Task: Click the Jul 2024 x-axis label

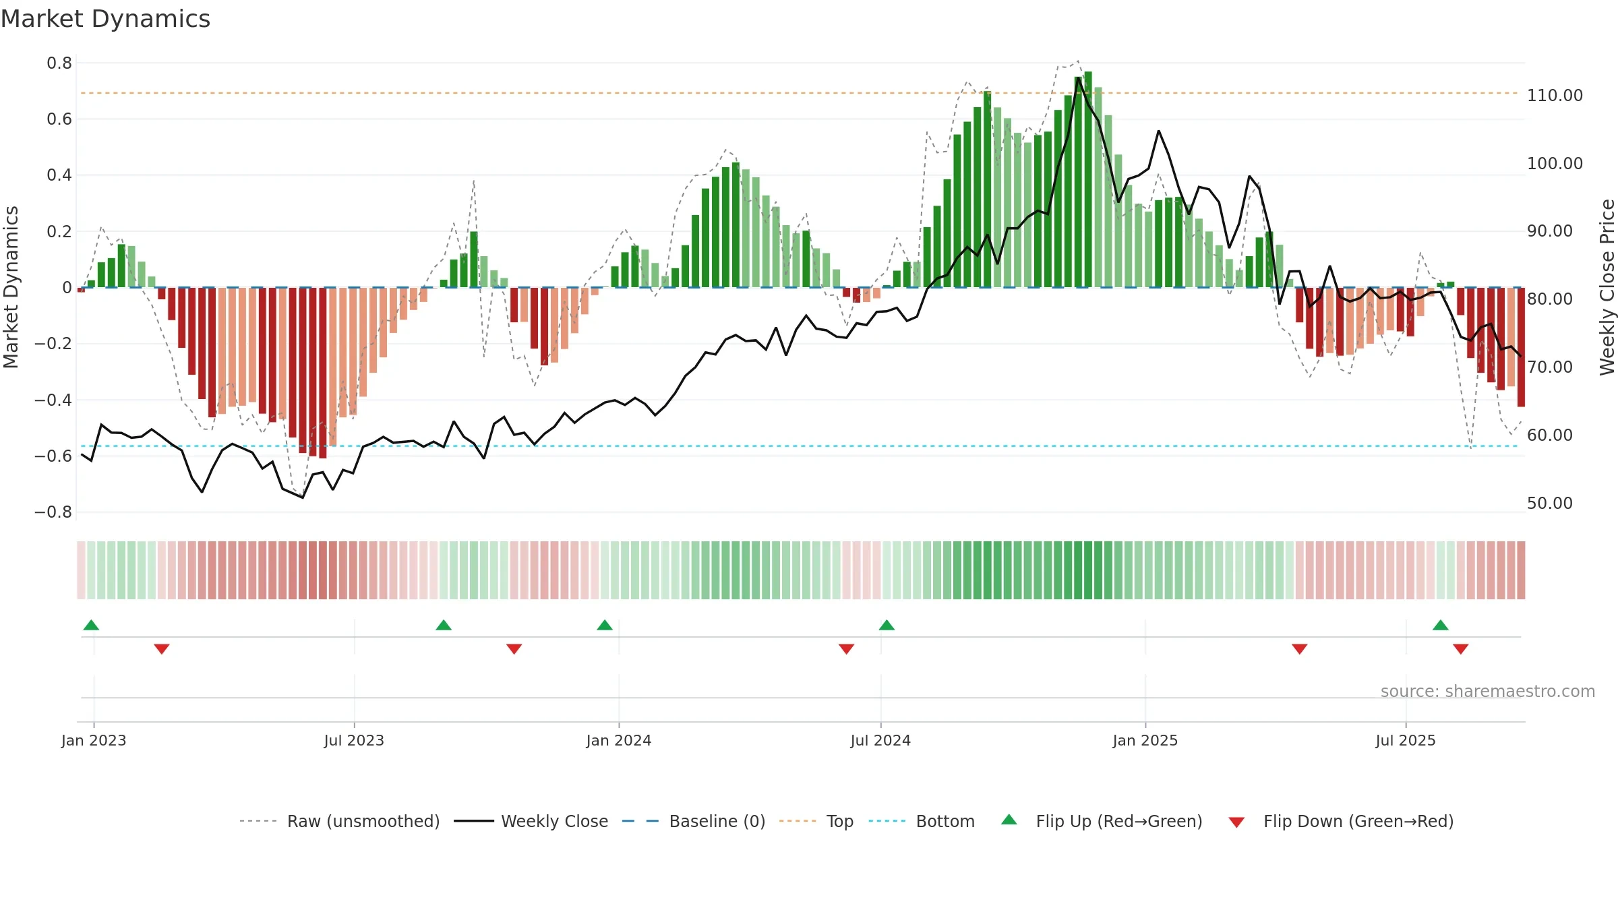Action: (880, 741)
